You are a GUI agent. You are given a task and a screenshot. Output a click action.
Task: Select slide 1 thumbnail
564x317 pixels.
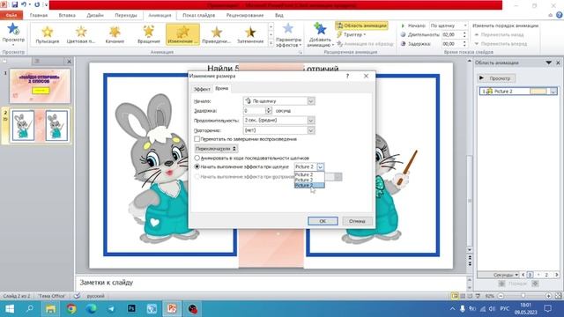coord(40,86)
